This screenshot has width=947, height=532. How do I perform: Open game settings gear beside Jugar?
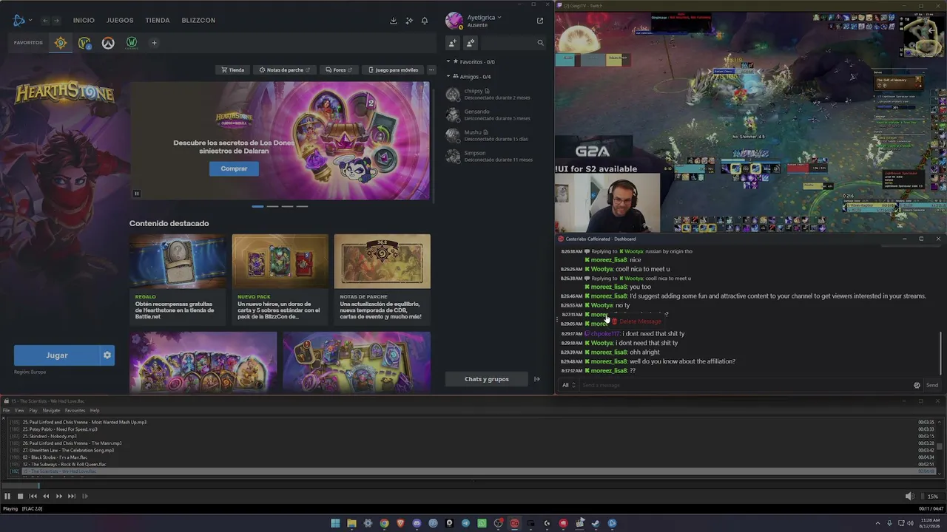tap(107, 355)
